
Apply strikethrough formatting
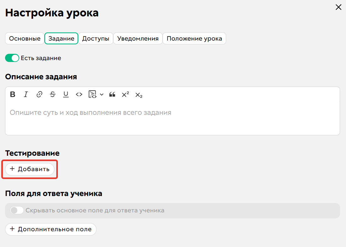[53, 94]
